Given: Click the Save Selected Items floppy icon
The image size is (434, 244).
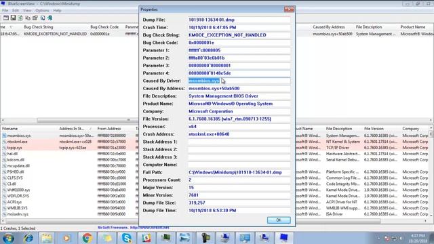Looking at the screenshot, I should [13, 18].
